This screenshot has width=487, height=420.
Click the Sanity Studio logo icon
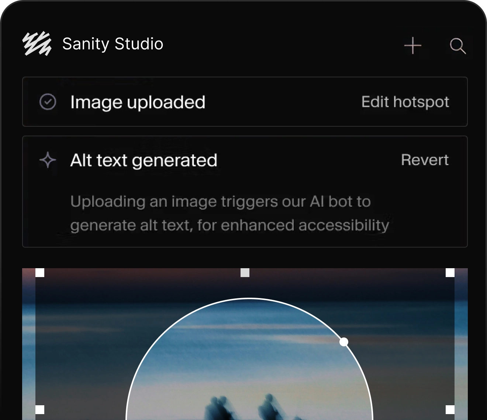coord(37,43)
